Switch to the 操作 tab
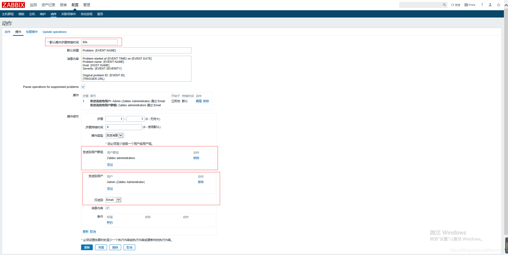This screenshot has width=508, height=255. pos(18,32)
